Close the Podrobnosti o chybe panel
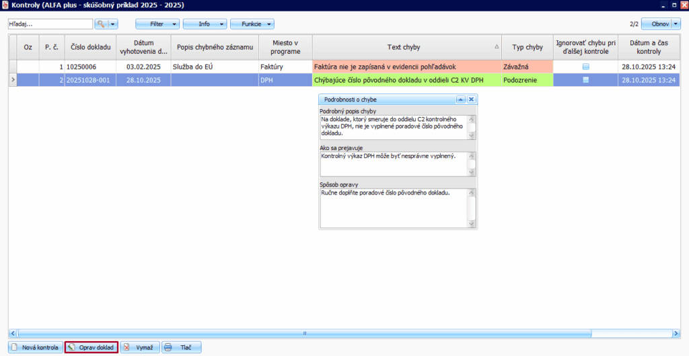Screen dimensions: 689x356 471,99
